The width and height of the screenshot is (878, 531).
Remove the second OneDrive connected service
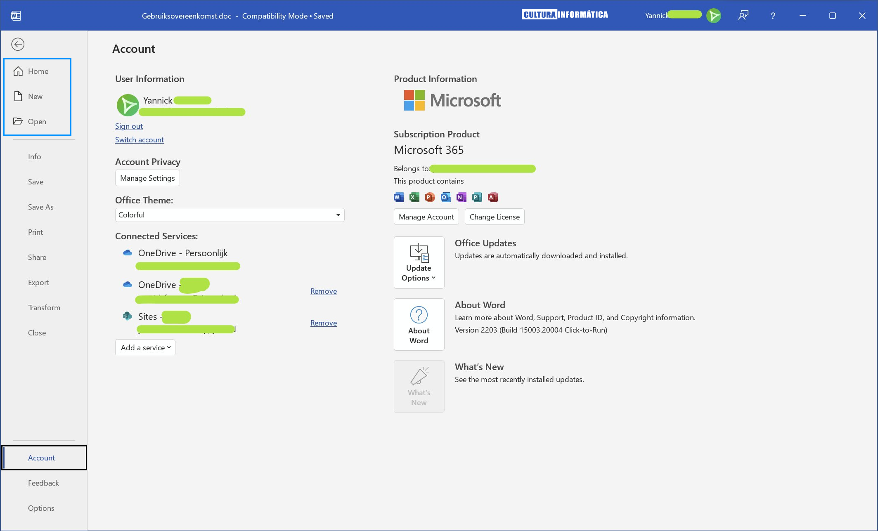[324, 291]
